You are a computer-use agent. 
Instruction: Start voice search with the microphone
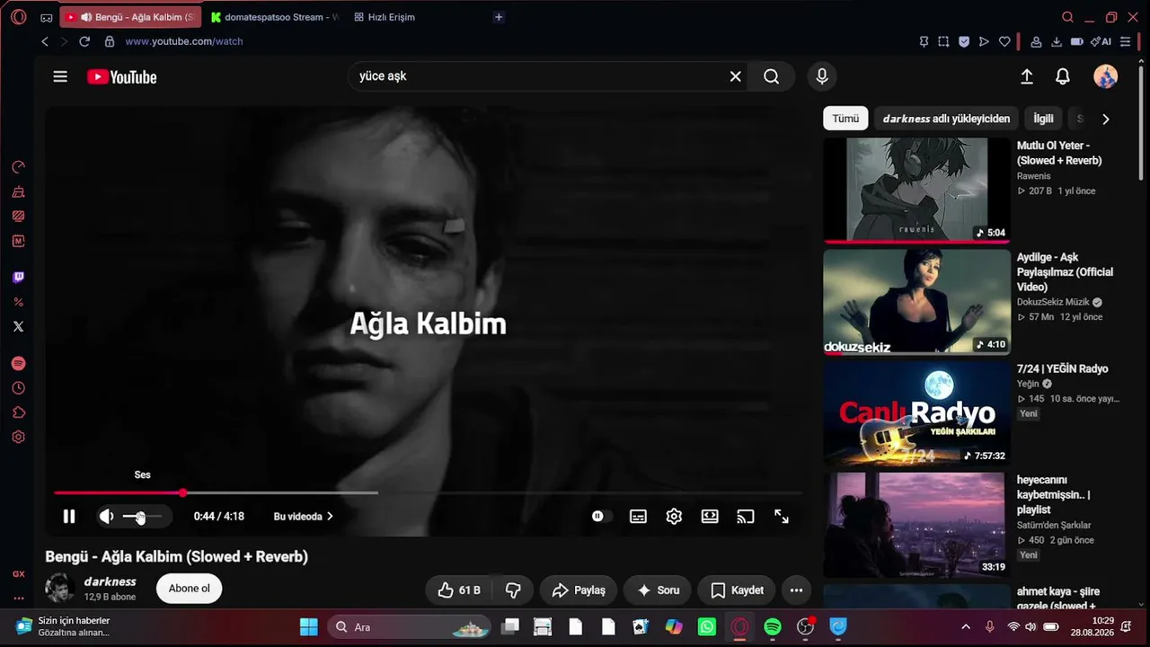coord(821,76)
